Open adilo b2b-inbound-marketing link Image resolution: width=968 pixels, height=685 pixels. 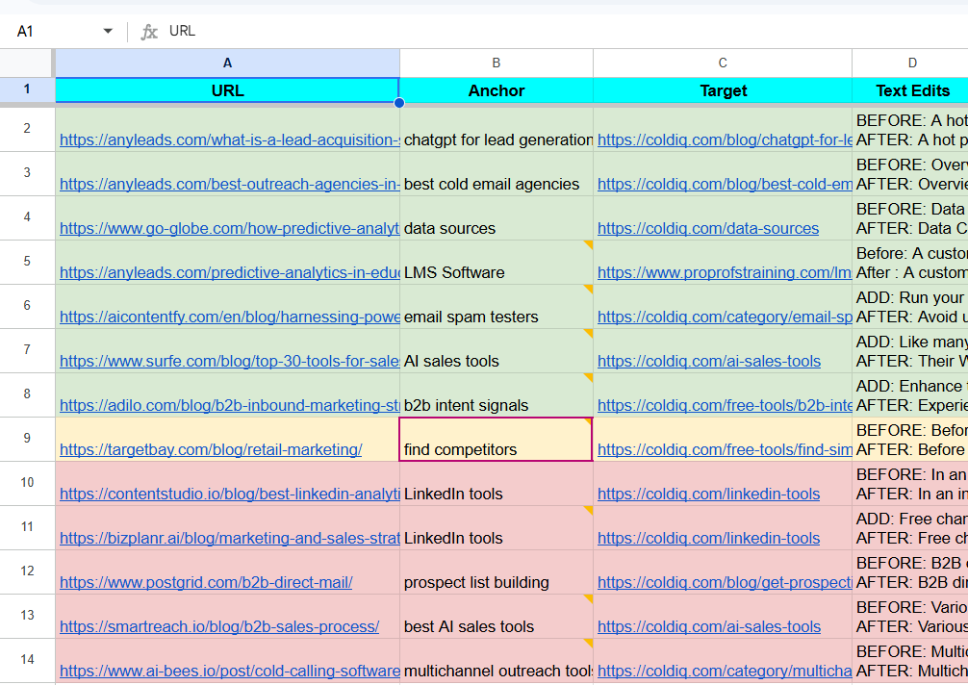click(x=229, y=406)
